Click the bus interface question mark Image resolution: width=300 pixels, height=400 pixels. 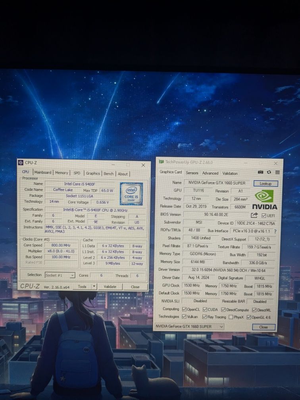(x=275, y=231)
